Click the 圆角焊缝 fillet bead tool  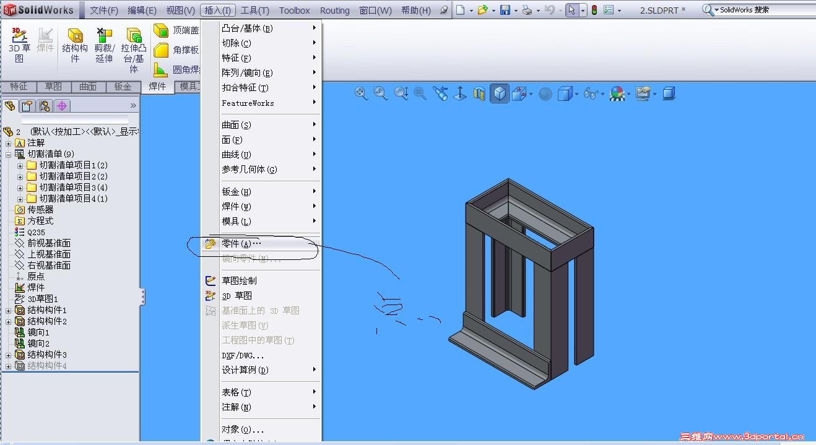[176, 69]
